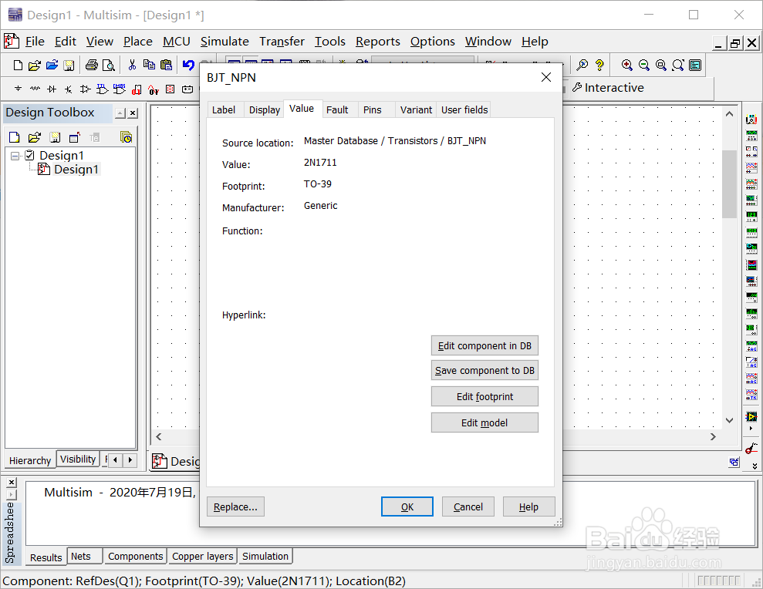Select the Multimeter instrument

point(751,119)
